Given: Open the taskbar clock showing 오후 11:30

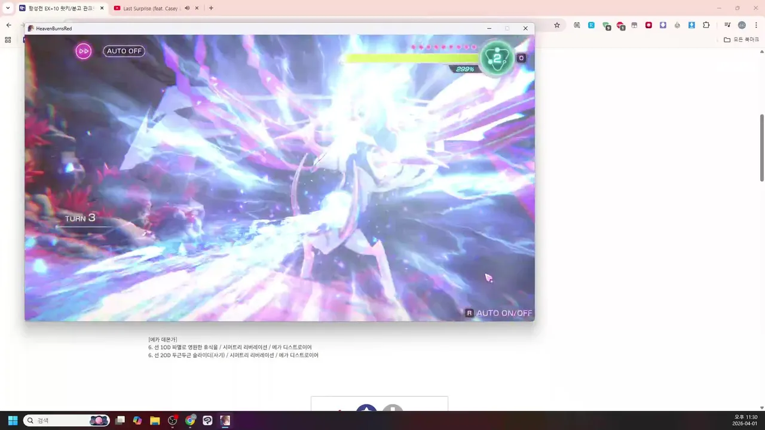Looking at the screenshot, I should (745, 420).
